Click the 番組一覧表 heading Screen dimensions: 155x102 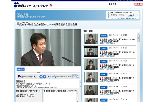click(x=88, y=31)
